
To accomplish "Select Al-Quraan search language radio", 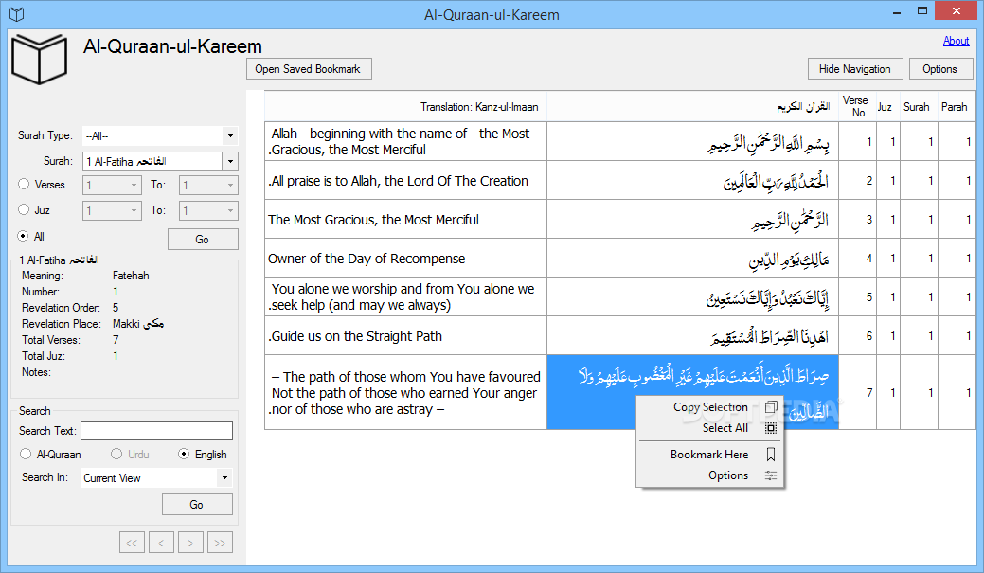I will tap(26, 454).
